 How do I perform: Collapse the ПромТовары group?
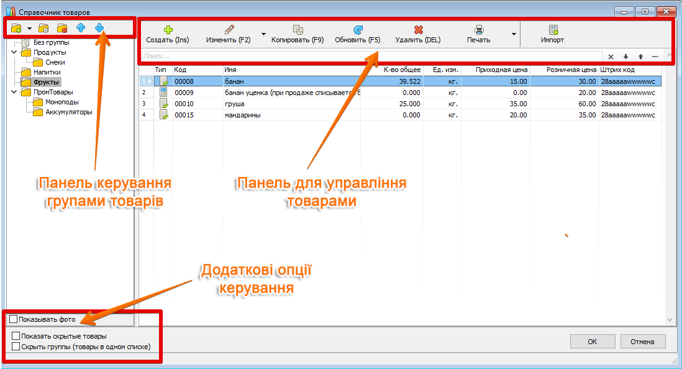click(x=14, y=92)
